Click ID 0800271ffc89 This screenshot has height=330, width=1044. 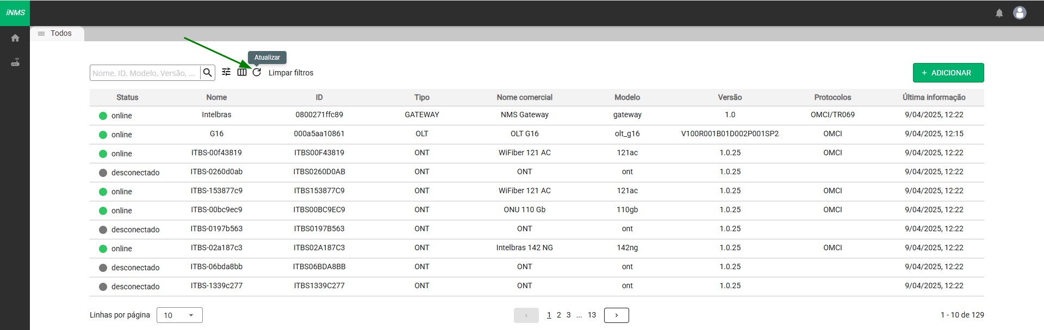(319, 115)
